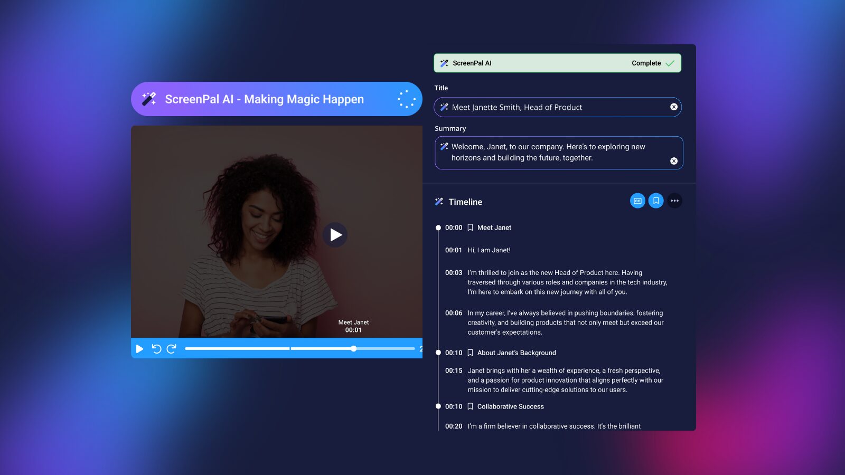Click the ScreenPal AI wand icon in status bar

(x=444, y=63)
